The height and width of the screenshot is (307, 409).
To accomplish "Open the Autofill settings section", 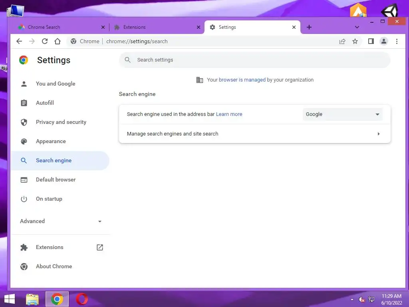I will 60,103.
